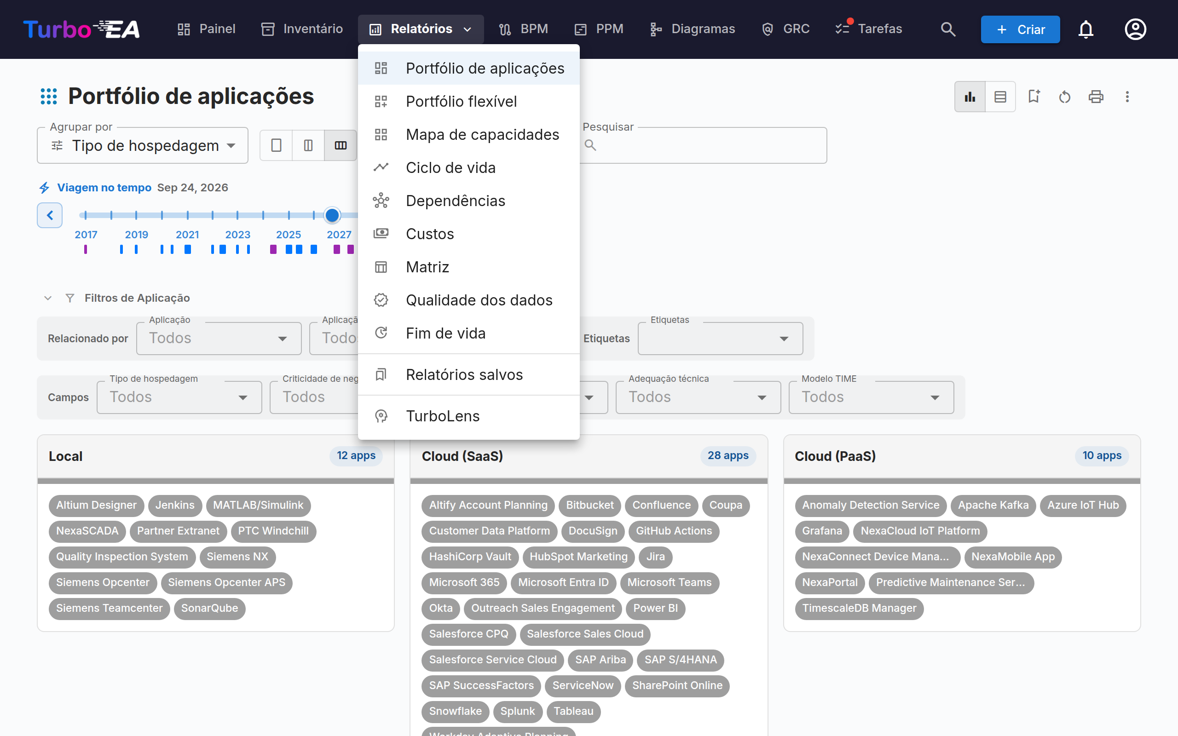Select Ciclo de vida menu item
This screenshot has height=736, width=1178.
click(468, 167)
